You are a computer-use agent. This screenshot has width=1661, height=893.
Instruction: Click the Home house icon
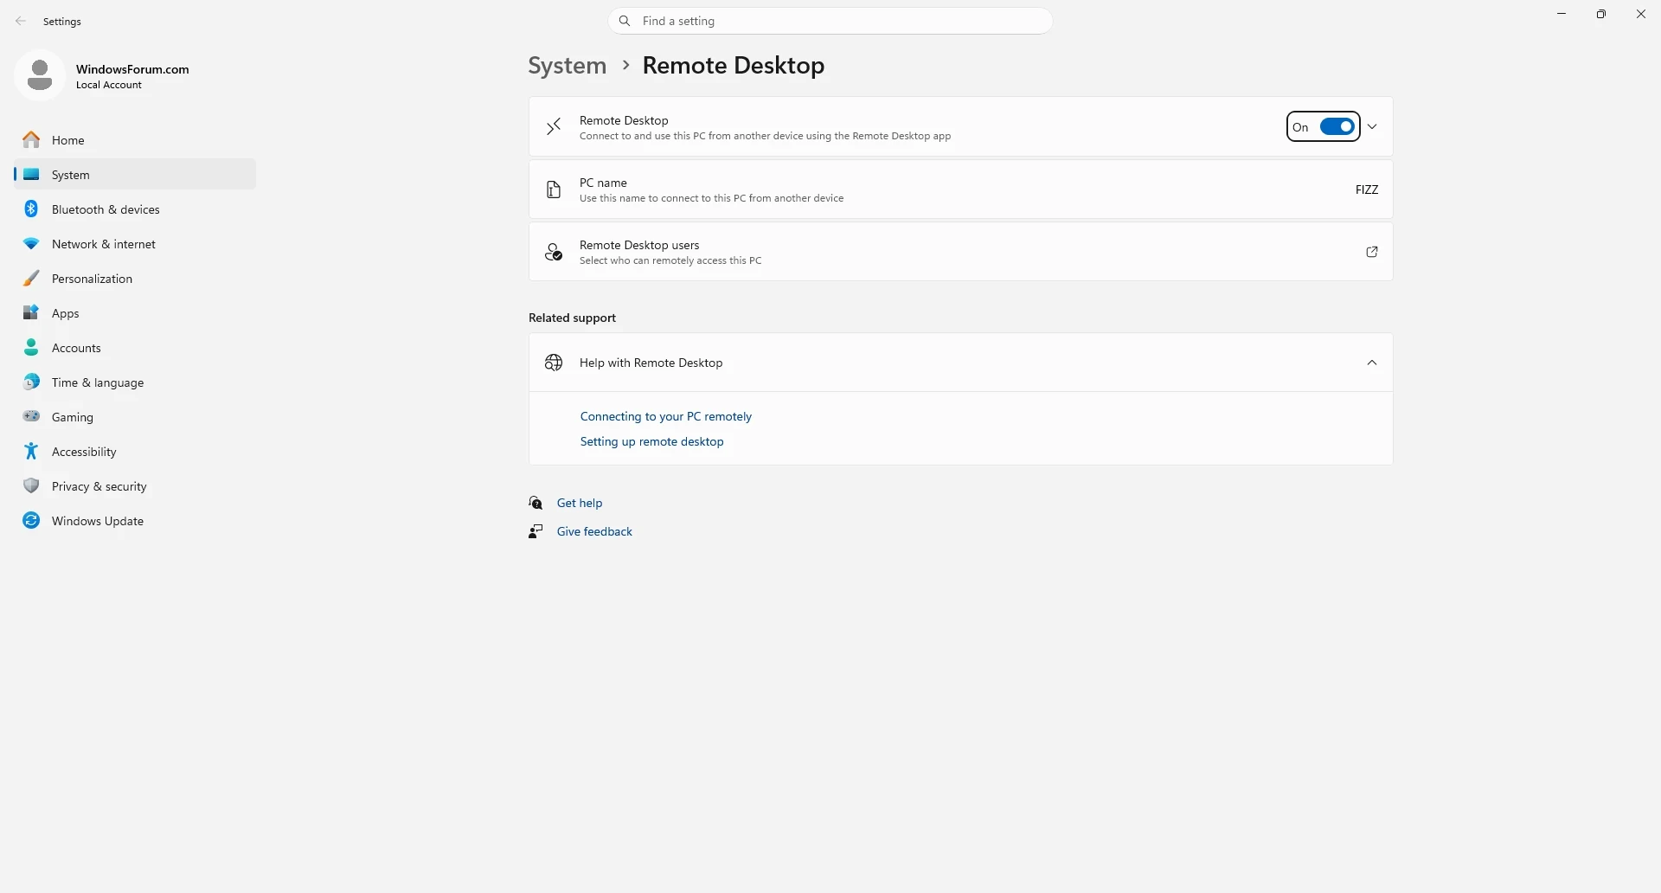[x=31, y=139]
